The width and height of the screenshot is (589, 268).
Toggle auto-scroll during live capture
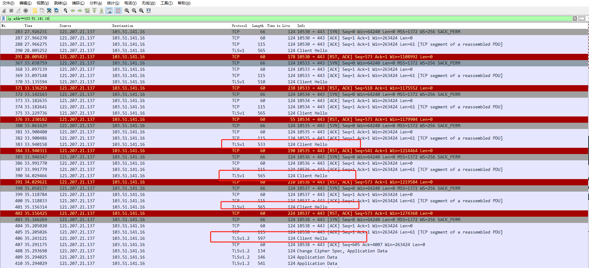(109, 11)
